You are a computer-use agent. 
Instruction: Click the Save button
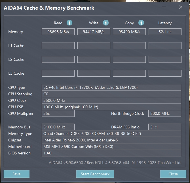point(16,174)
